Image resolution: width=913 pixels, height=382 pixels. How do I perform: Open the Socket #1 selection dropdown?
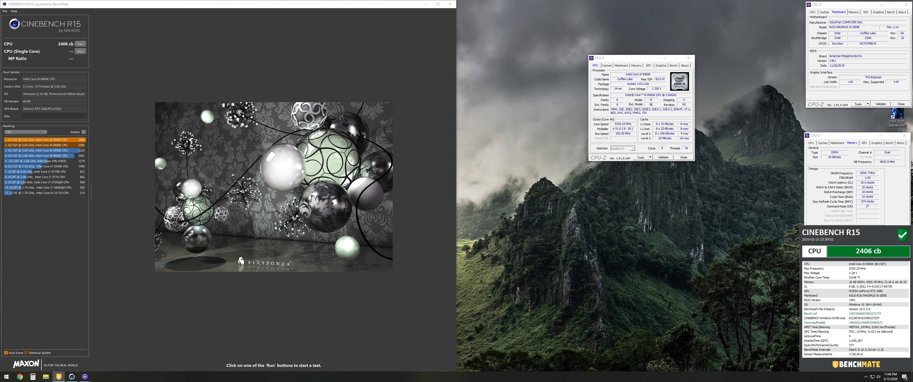622,149
